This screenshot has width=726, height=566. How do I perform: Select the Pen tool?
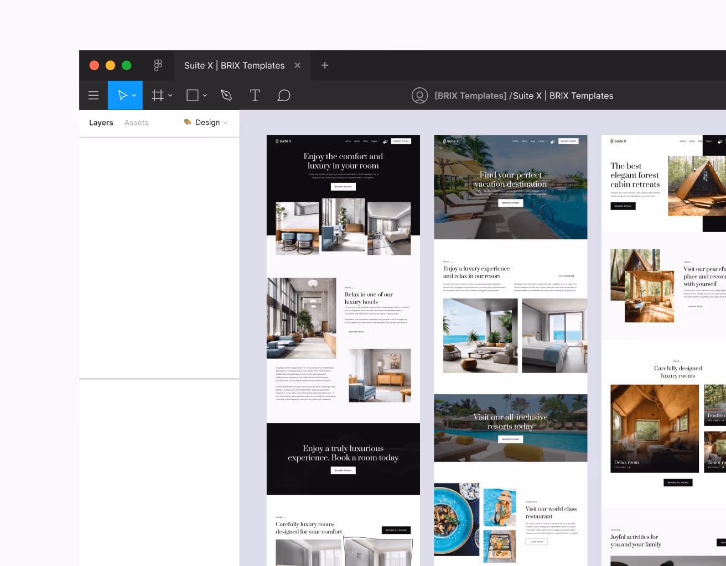pyautogui.click(x=226, y=95)
